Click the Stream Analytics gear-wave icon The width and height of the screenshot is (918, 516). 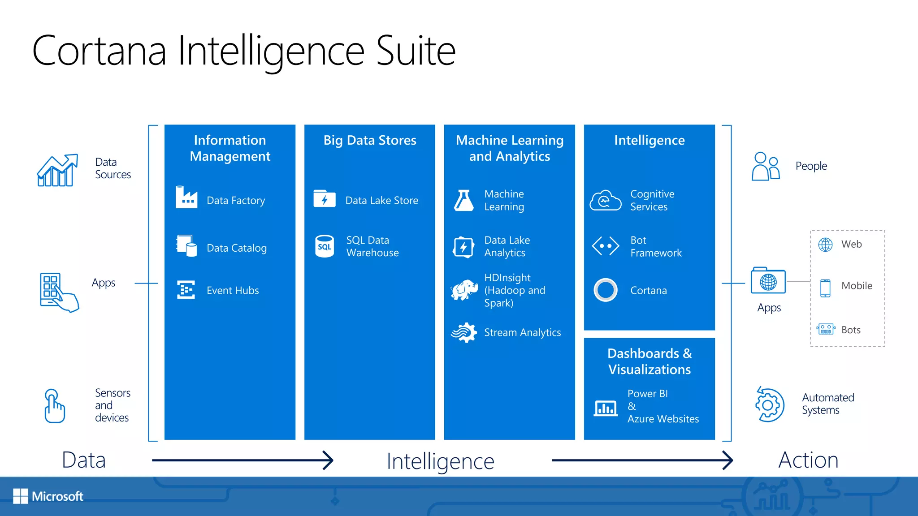tap(464, 333)
